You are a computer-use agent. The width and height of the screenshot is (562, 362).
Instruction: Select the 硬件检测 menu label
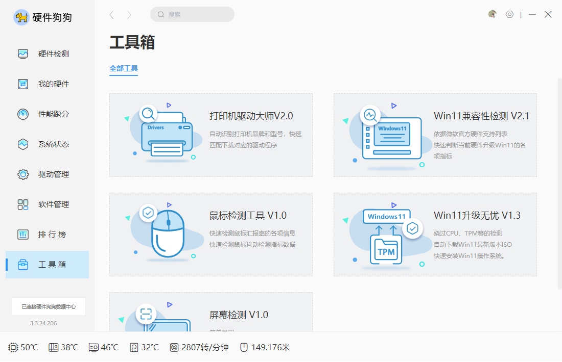[54, 54]
